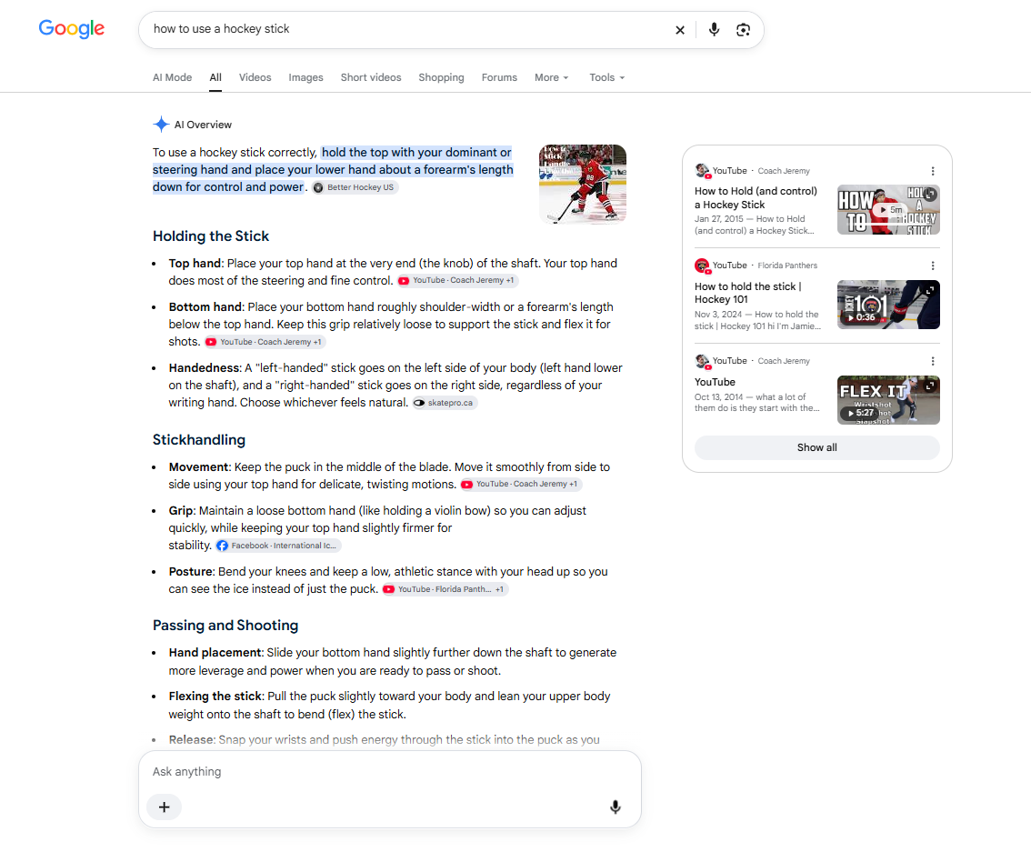Open YouTube Coach Jeremy source after Movement
This screenshot has height=852, width=1031.
tap(521, 484)
